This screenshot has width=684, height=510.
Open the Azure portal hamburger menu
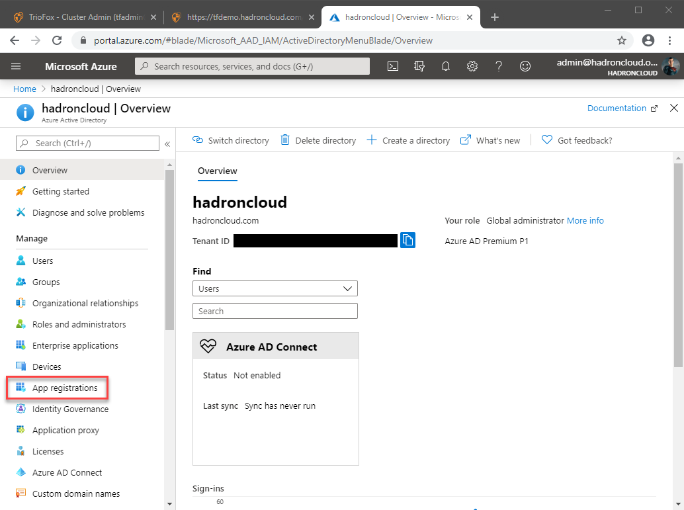coord(16,66)
